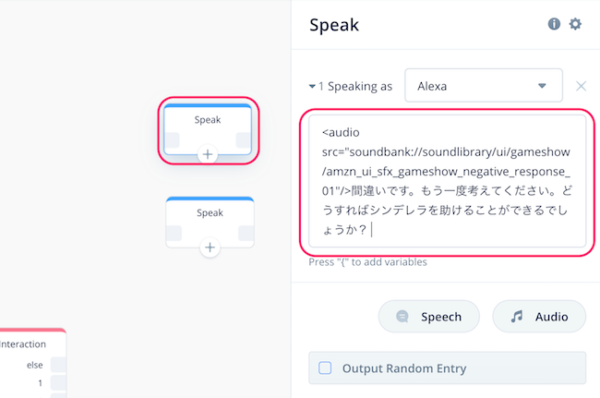This screenshot has width=600, height=398.
Task: Select the lower Speak node on canvas
Action: tap(210, 223)
